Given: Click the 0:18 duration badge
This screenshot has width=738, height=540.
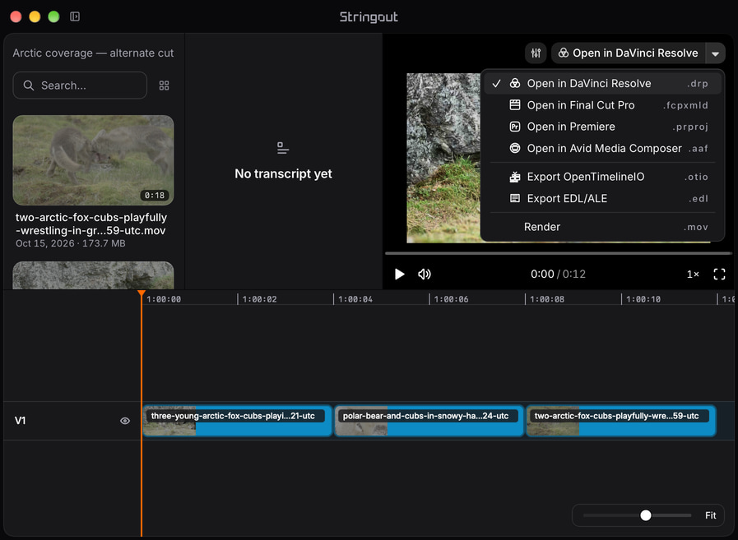Looking at the screenshot, I should [x=155, y=196].
